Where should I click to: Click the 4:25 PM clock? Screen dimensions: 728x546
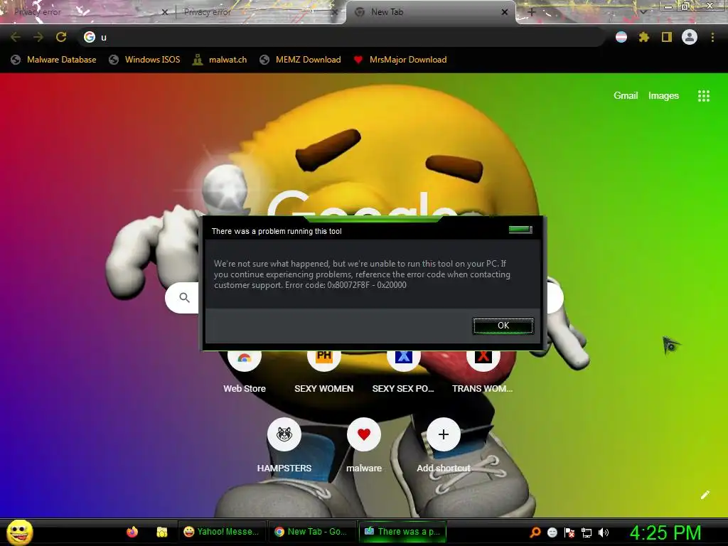pyautogui.click(x=665, y=532)
